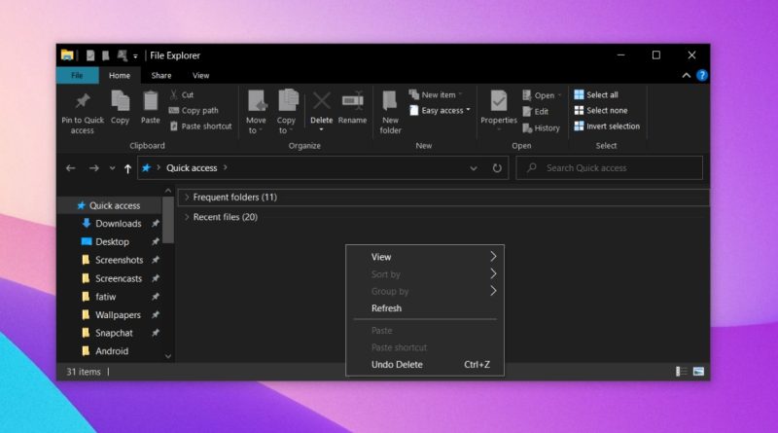Open the Recent locations dropdown arrow
Screen dimensions: 778x433
[x=112, y=168]
